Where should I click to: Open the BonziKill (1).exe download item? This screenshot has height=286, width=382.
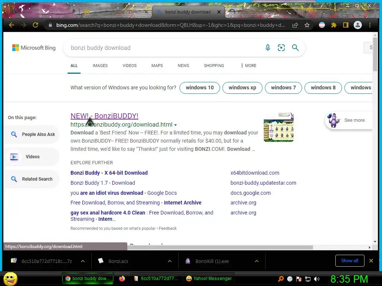(x=212, y=261)
